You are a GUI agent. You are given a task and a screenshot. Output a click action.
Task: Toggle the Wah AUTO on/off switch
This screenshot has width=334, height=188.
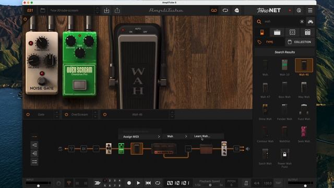coord(138,31)
